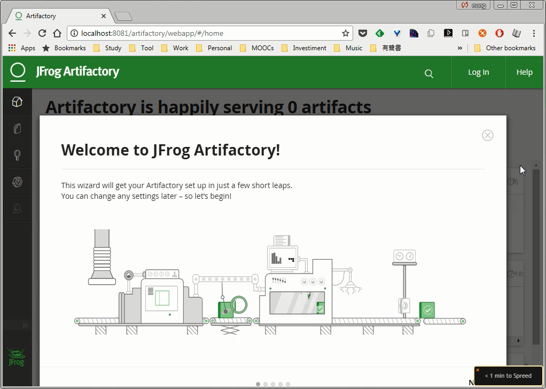546x389 pixels.
Task: Open the 有聲書 bookmarks folder
Action: click(x=386, y=48)
